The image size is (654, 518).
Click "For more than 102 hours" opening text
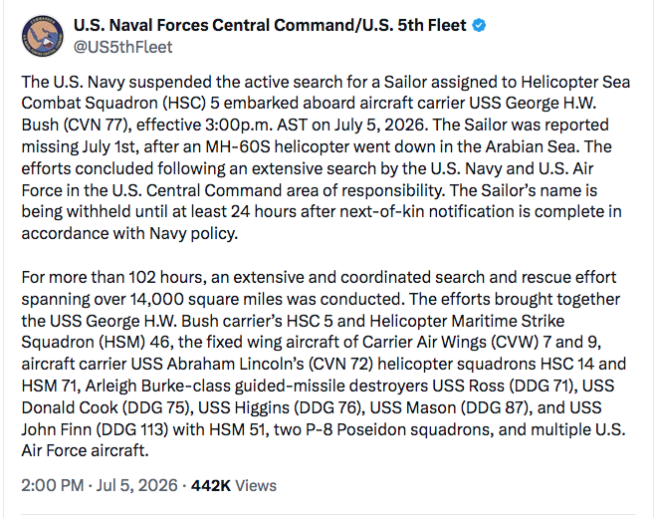(113, 277)
